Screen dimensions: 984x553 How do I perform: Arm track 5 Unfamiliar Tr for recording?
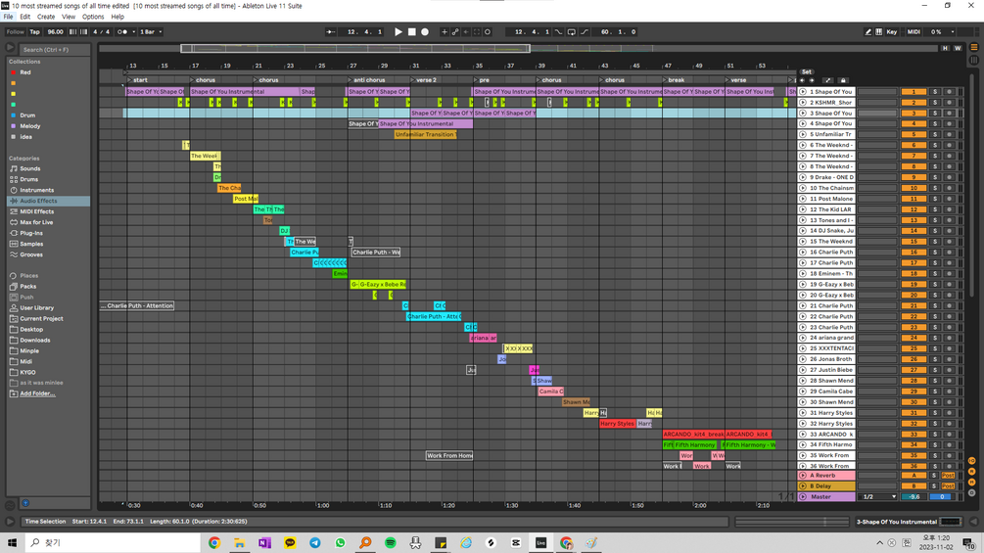click(949, 134)
